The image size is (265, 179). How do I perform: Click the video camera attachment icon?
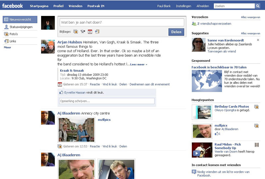(x=82, y=32)
